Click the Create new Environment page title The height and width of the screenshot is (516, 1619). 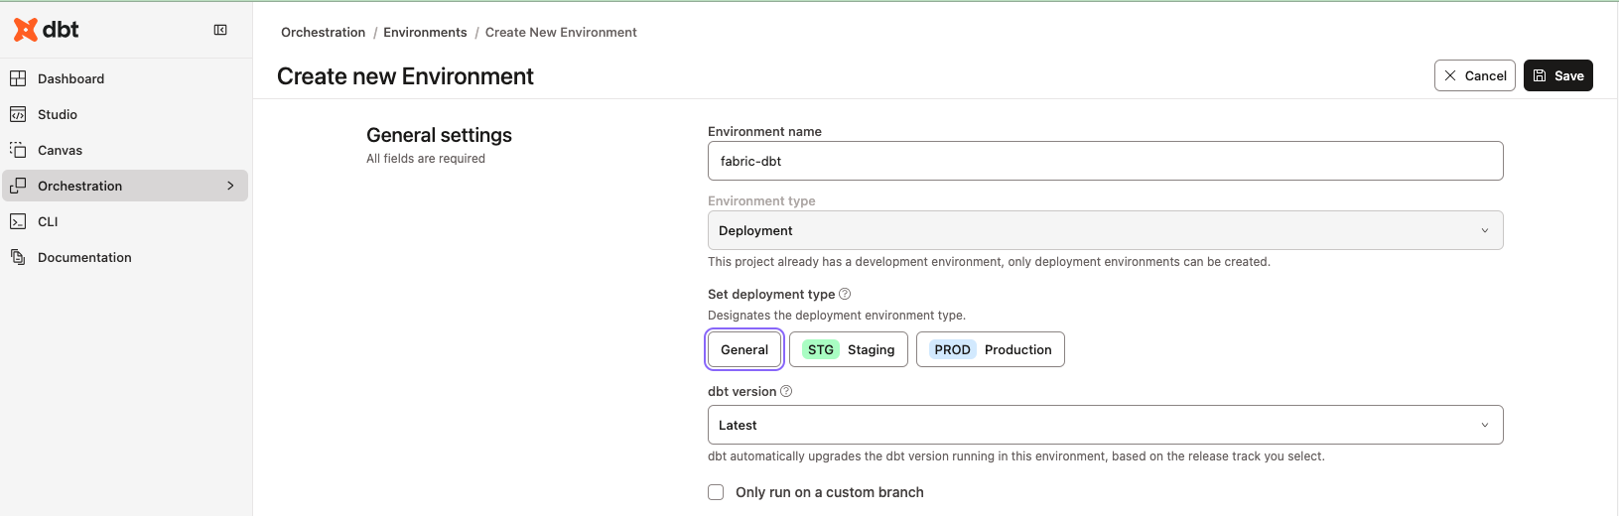405,76
